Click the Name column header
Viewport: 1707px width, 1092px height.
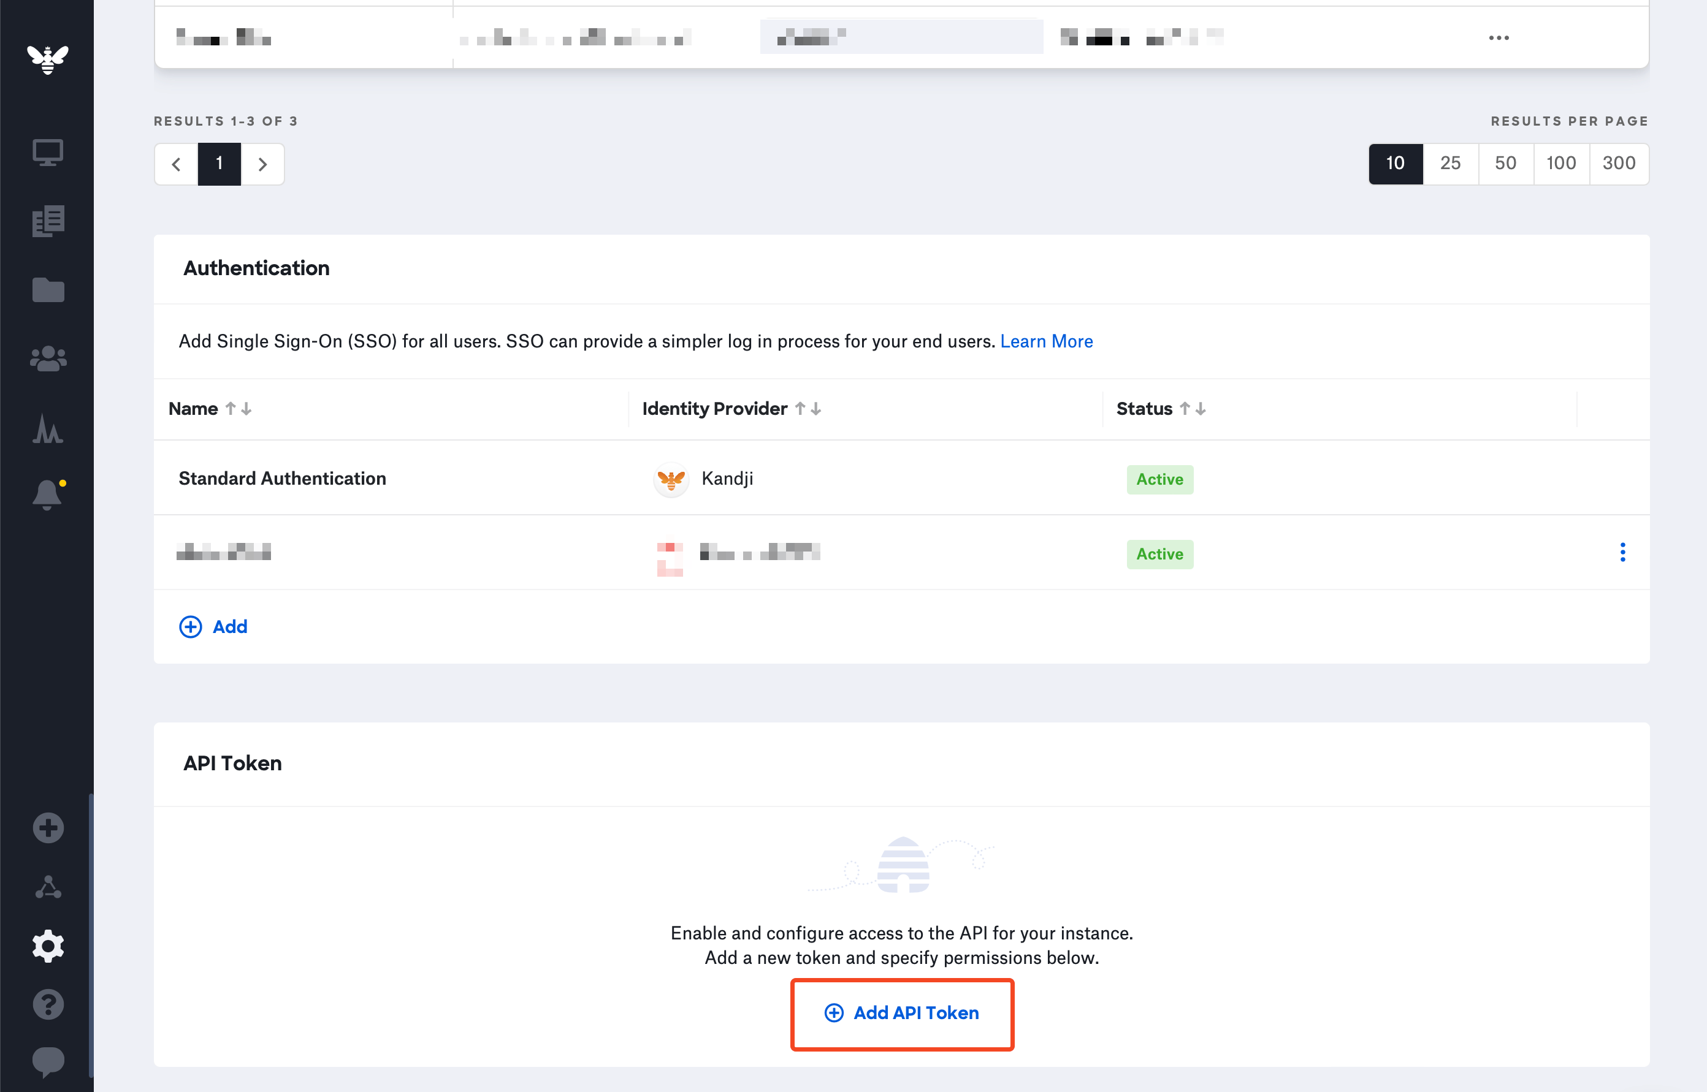193,409
